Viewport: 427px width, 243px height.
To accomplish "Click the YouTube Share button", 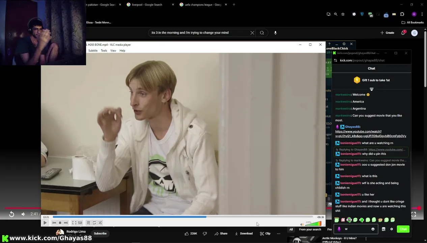I will [x=221, y=234].
